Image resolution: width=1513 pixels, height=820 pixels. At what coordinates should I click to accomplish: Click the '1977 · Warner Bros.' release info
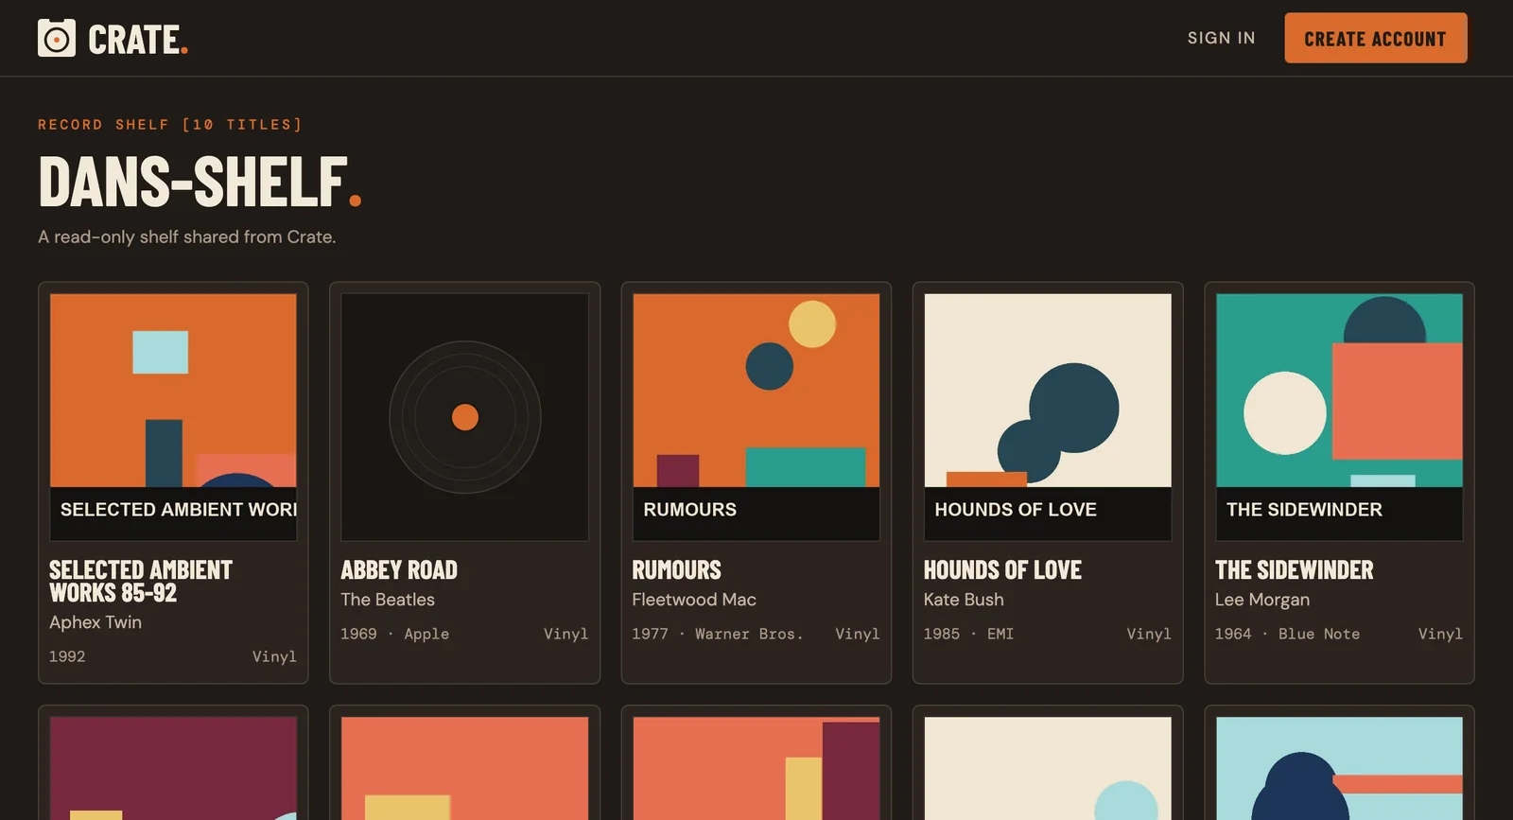717,634
